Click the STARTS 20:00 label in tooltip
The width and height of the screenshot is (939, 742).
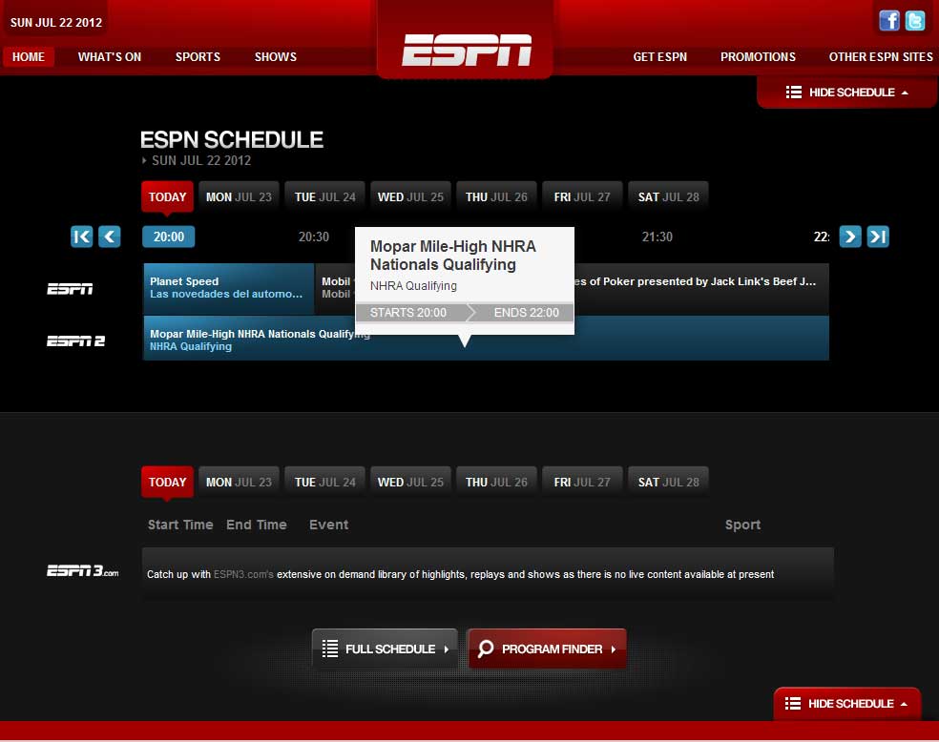(408, 313)
